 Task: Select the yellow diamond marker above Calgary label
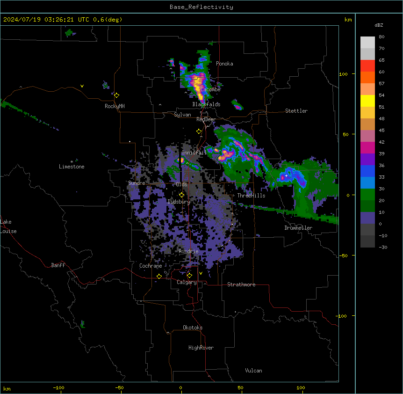point(189,276)
